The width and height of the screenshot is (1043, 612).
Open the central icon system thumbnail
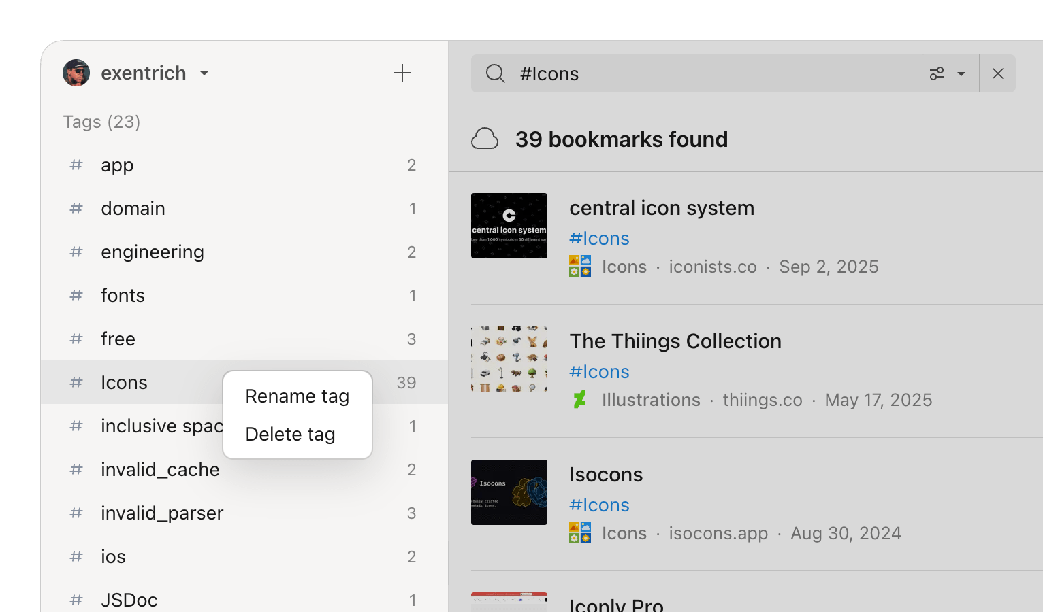[x=509, y=226]
